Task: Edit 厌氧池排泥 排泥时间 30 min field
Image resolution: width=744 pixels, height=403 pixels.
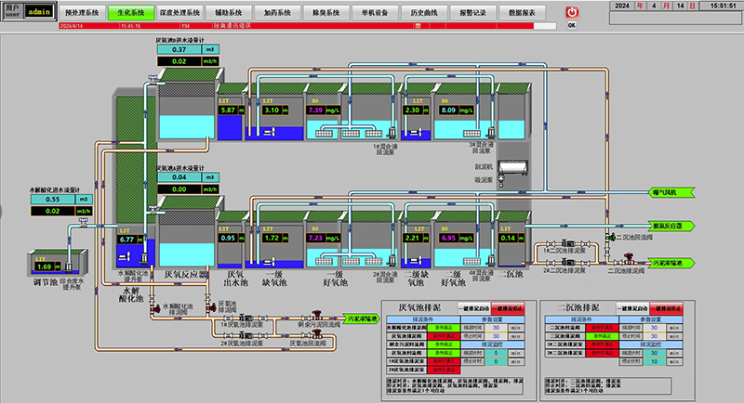Action: pos(496,328)
